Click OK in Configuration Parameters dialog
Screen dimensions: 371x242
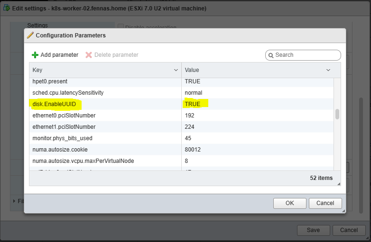pos(289,203)
